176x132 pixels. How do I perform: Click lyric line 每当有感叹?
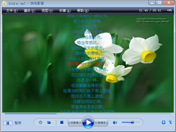point(88,42)
